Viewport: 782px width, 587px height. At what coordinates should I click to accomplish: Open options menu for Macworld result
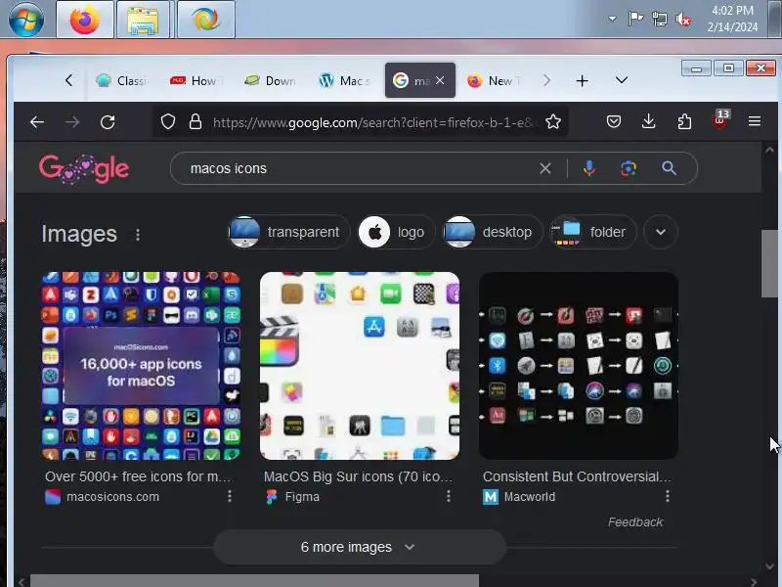tap(668, 496)
